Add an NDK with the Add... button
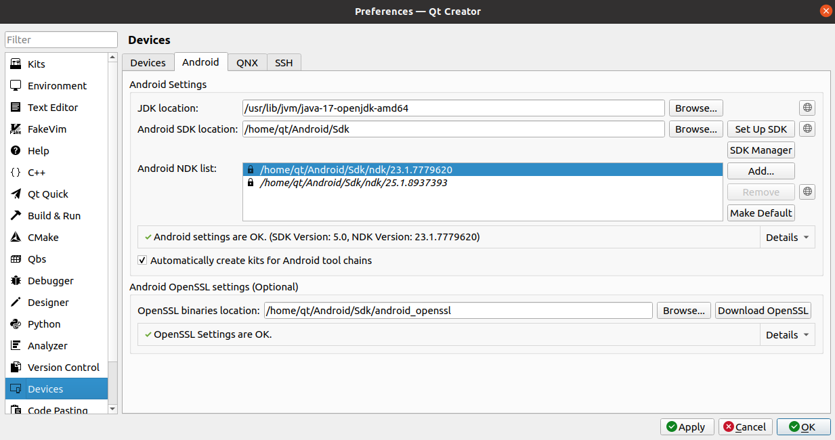 (761, 171)
